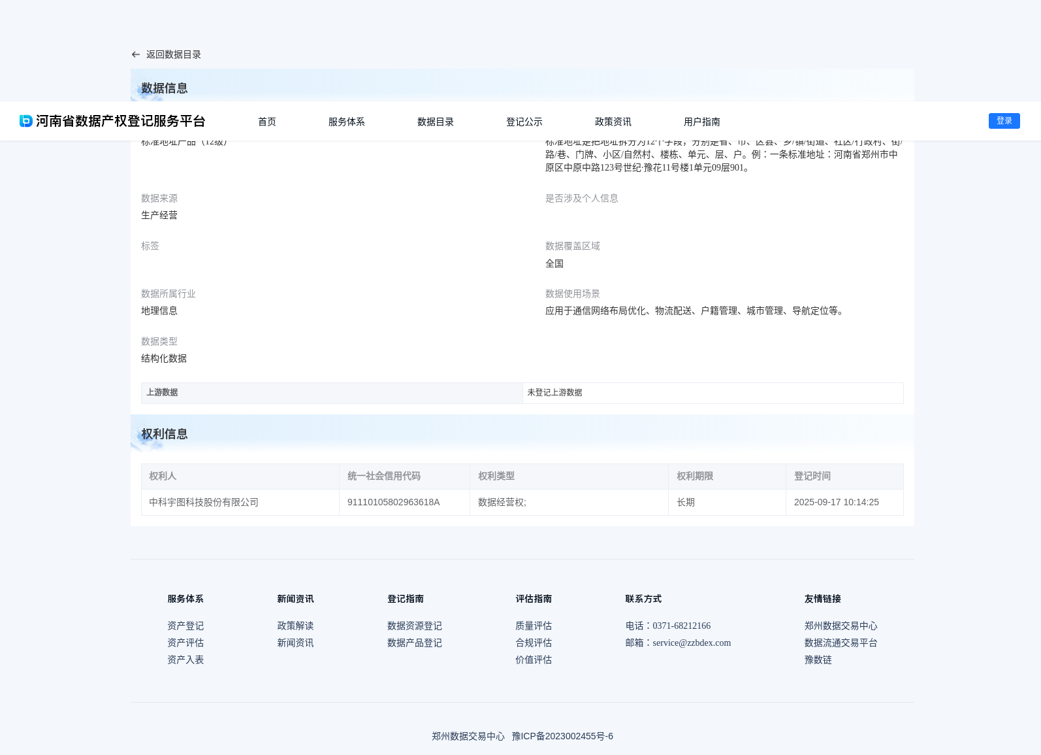Open 郑州数据交易中心 friendly link
The image size is (1041, 755).
coord(841,626)
